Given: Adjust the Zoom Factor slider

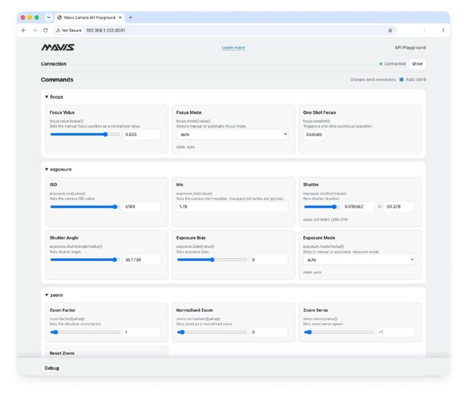Looking at the screenshot, I should (85, 332).
